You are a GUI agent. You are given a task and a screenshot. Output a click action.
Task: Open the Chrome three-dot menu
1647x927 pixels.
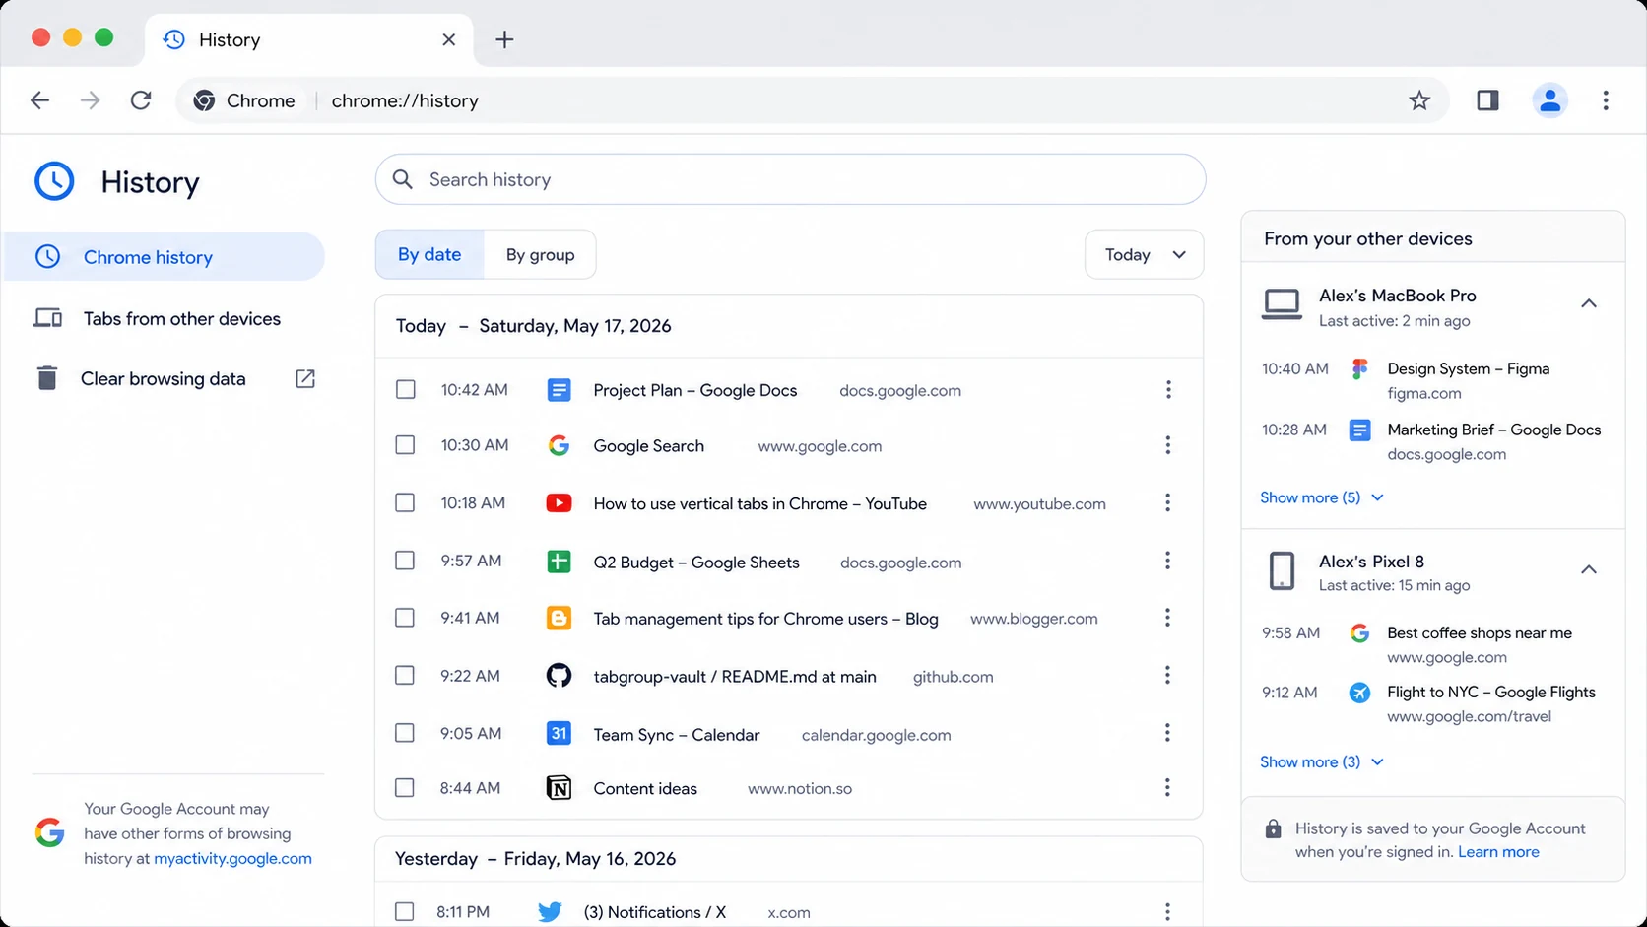(1606, 100)
